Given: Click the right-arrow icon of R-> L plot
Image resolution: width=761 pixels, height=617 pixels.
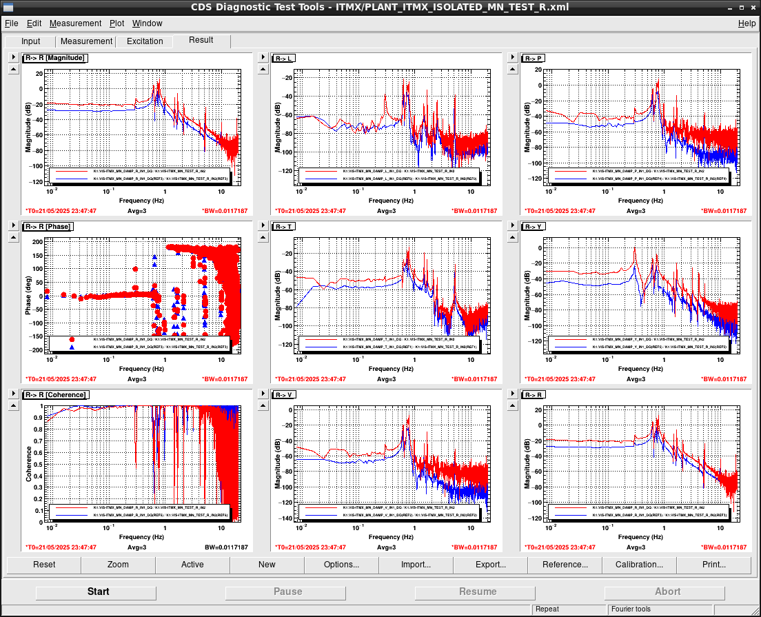Looking at the screenshot, I should coord(263,57).
